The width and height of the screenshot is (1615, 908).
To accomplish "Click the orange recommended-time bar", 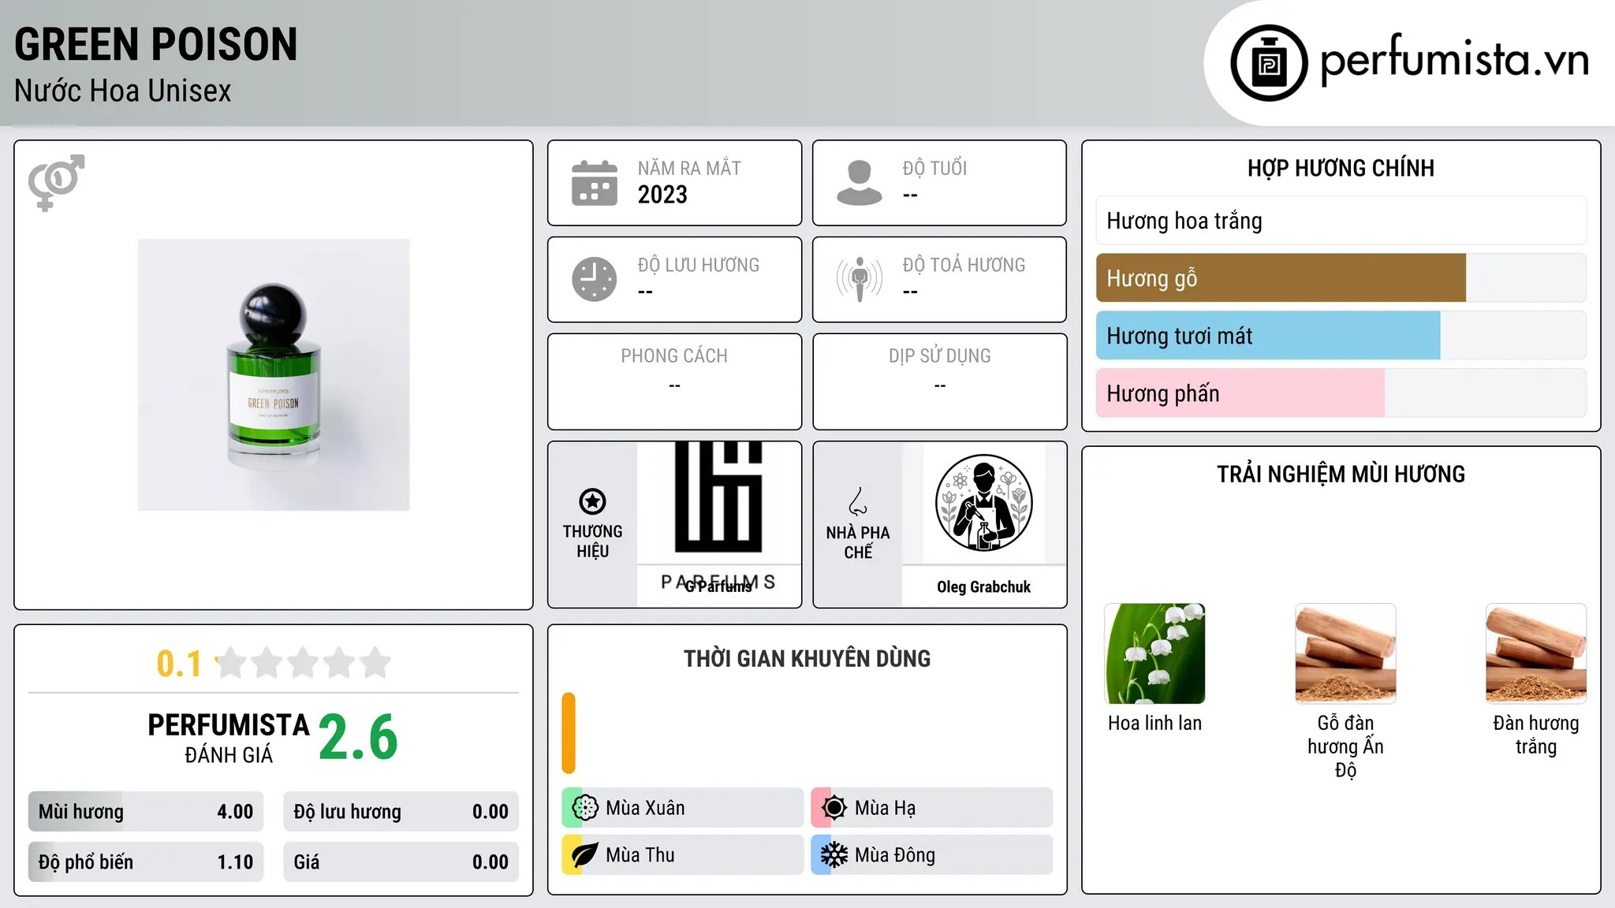I will coord(569,733).
